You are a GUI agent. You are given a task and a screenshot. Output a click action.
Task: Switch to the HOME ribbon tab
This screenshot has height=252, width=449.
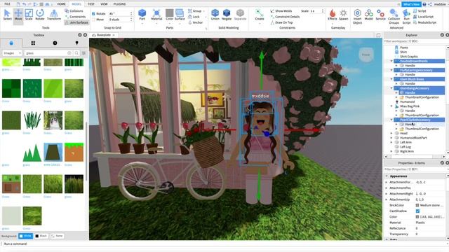61,4
